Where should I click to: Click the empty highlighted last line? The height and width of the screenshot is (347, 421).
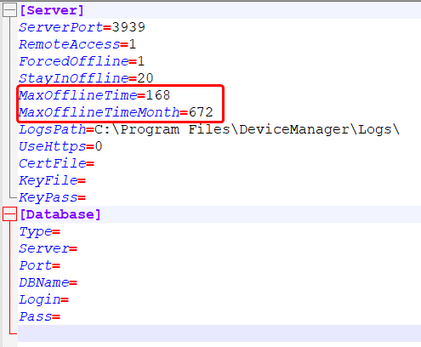point(219,333)
